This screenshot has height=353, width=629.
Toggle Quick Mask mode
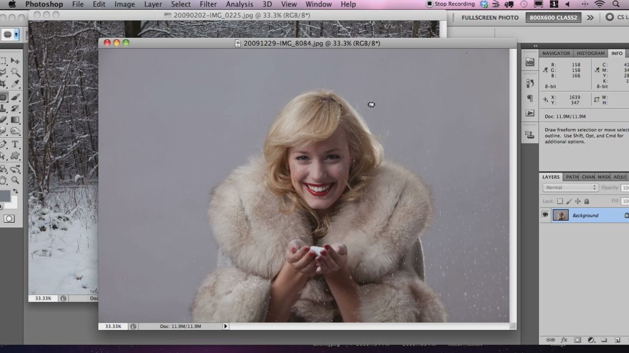(x=9, y=219)
